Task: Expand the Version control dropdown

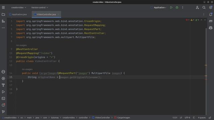Action: pos(39,7)
